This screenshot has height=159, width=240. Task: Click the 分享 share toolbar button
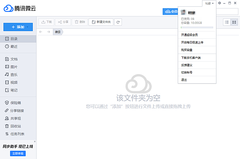[63, 22]
